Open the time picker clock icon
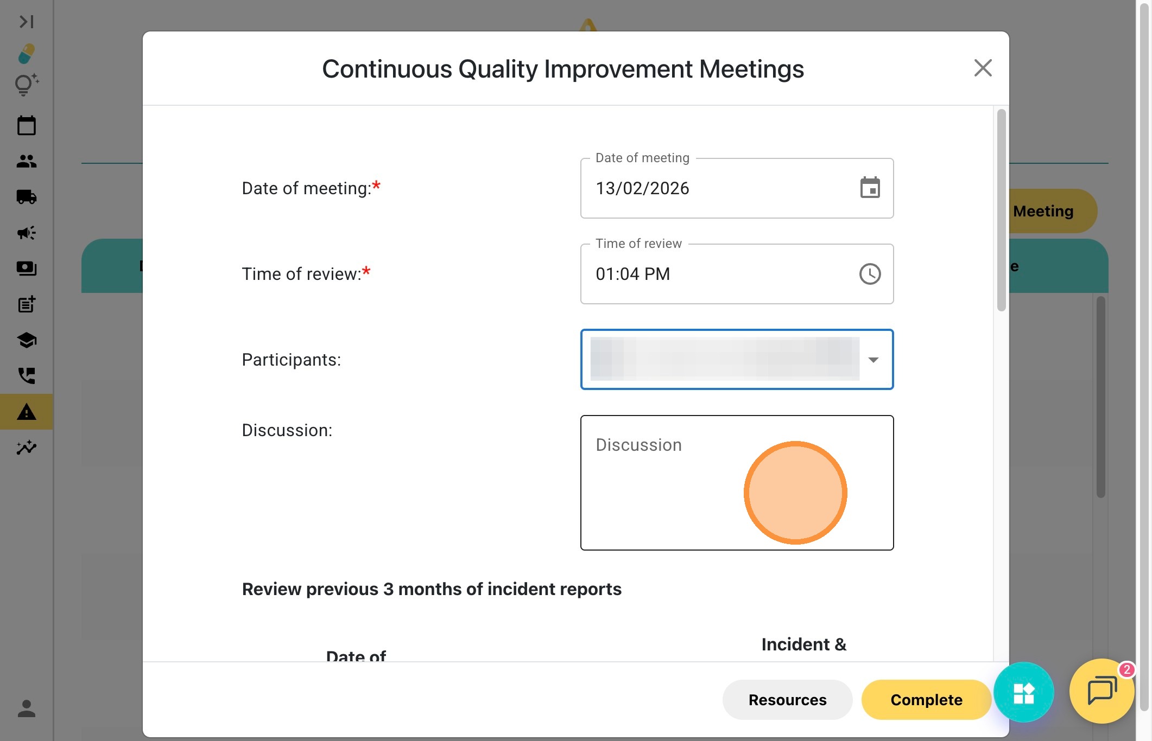 870,274
